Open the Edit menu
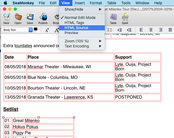174x138 pixels. 53,3
